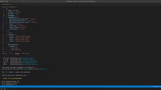Click the "start": "react-scripts start" line
Screen dimensions: 161x90
click(20, 36)
